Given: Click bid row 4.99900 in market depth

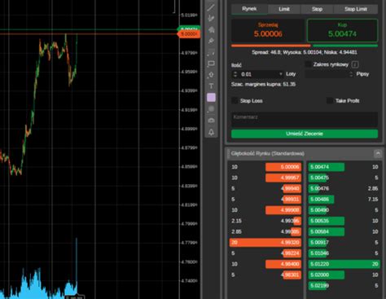Looking at the screenshot, I should click(x=265, y=210).
